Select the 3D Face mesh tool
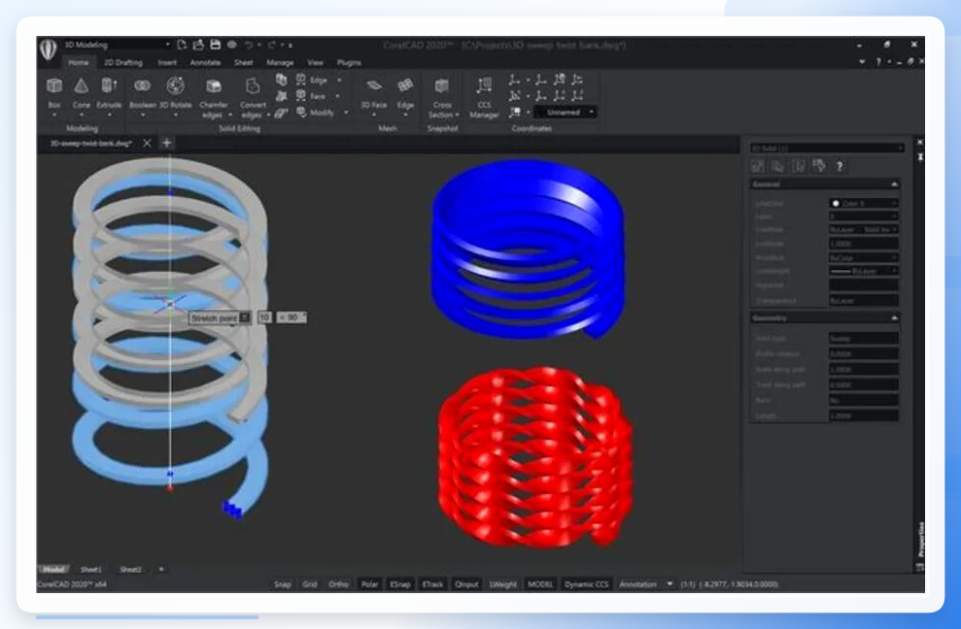961x629 pixels. [x=374, y=92]
